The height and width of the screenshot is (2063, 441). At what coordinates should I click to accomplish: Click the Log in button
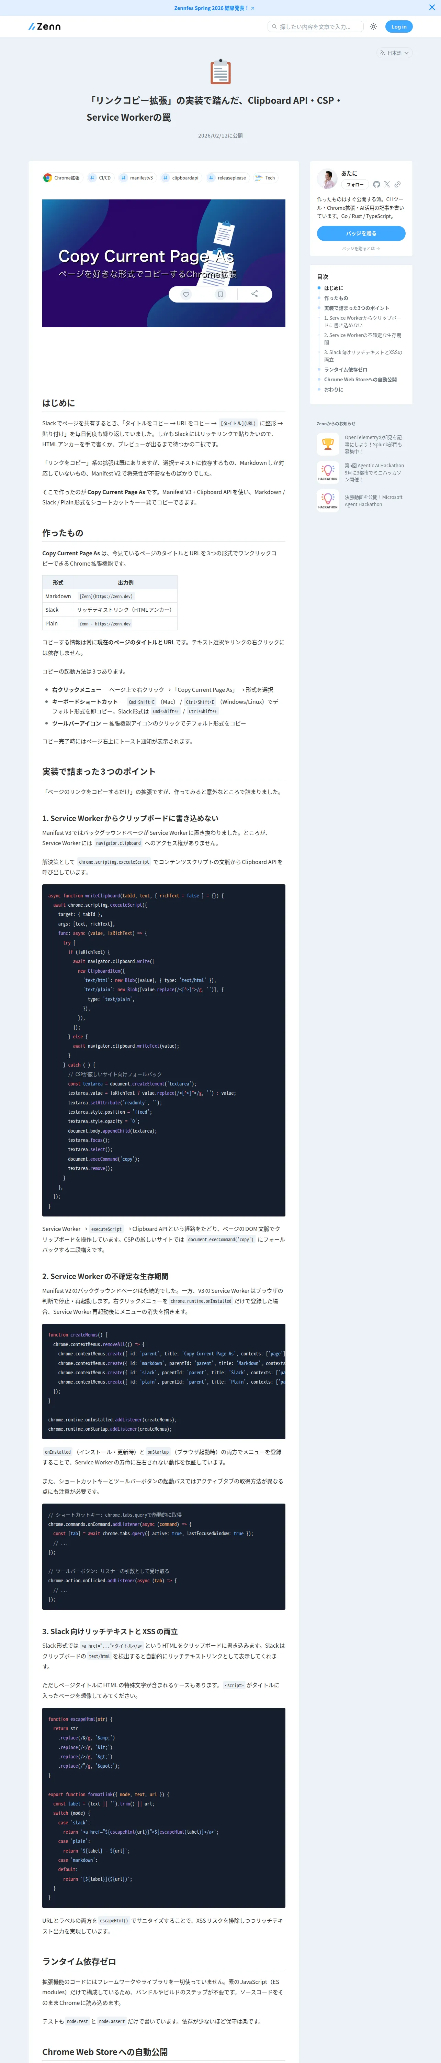[398, 26]
